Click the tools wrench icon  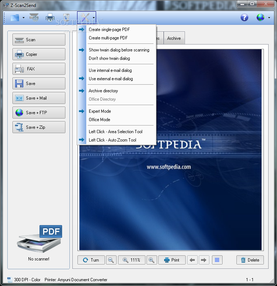(85, 18)
